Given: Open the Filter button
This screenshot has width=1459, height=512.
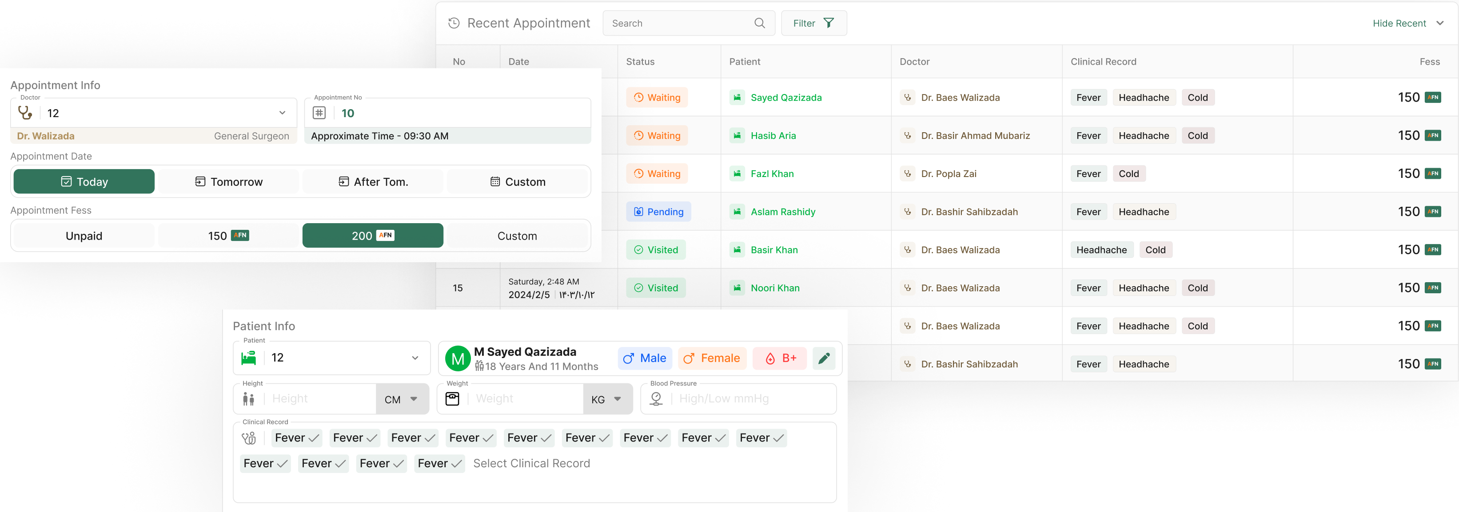Looking at the screenshot, I should coord(813,23).
